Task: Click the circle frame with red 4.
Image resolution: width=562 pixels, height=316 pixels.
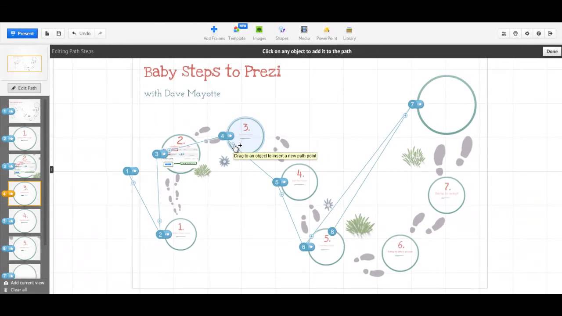Action: (299, 182)
